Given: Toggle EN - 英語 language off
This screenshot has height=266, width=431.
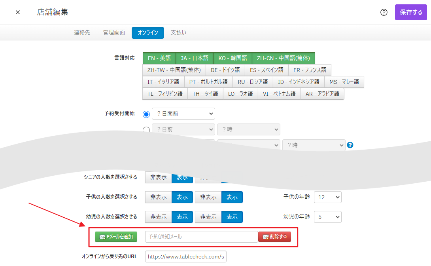Looking at the screenshot, I should [159, 58].
